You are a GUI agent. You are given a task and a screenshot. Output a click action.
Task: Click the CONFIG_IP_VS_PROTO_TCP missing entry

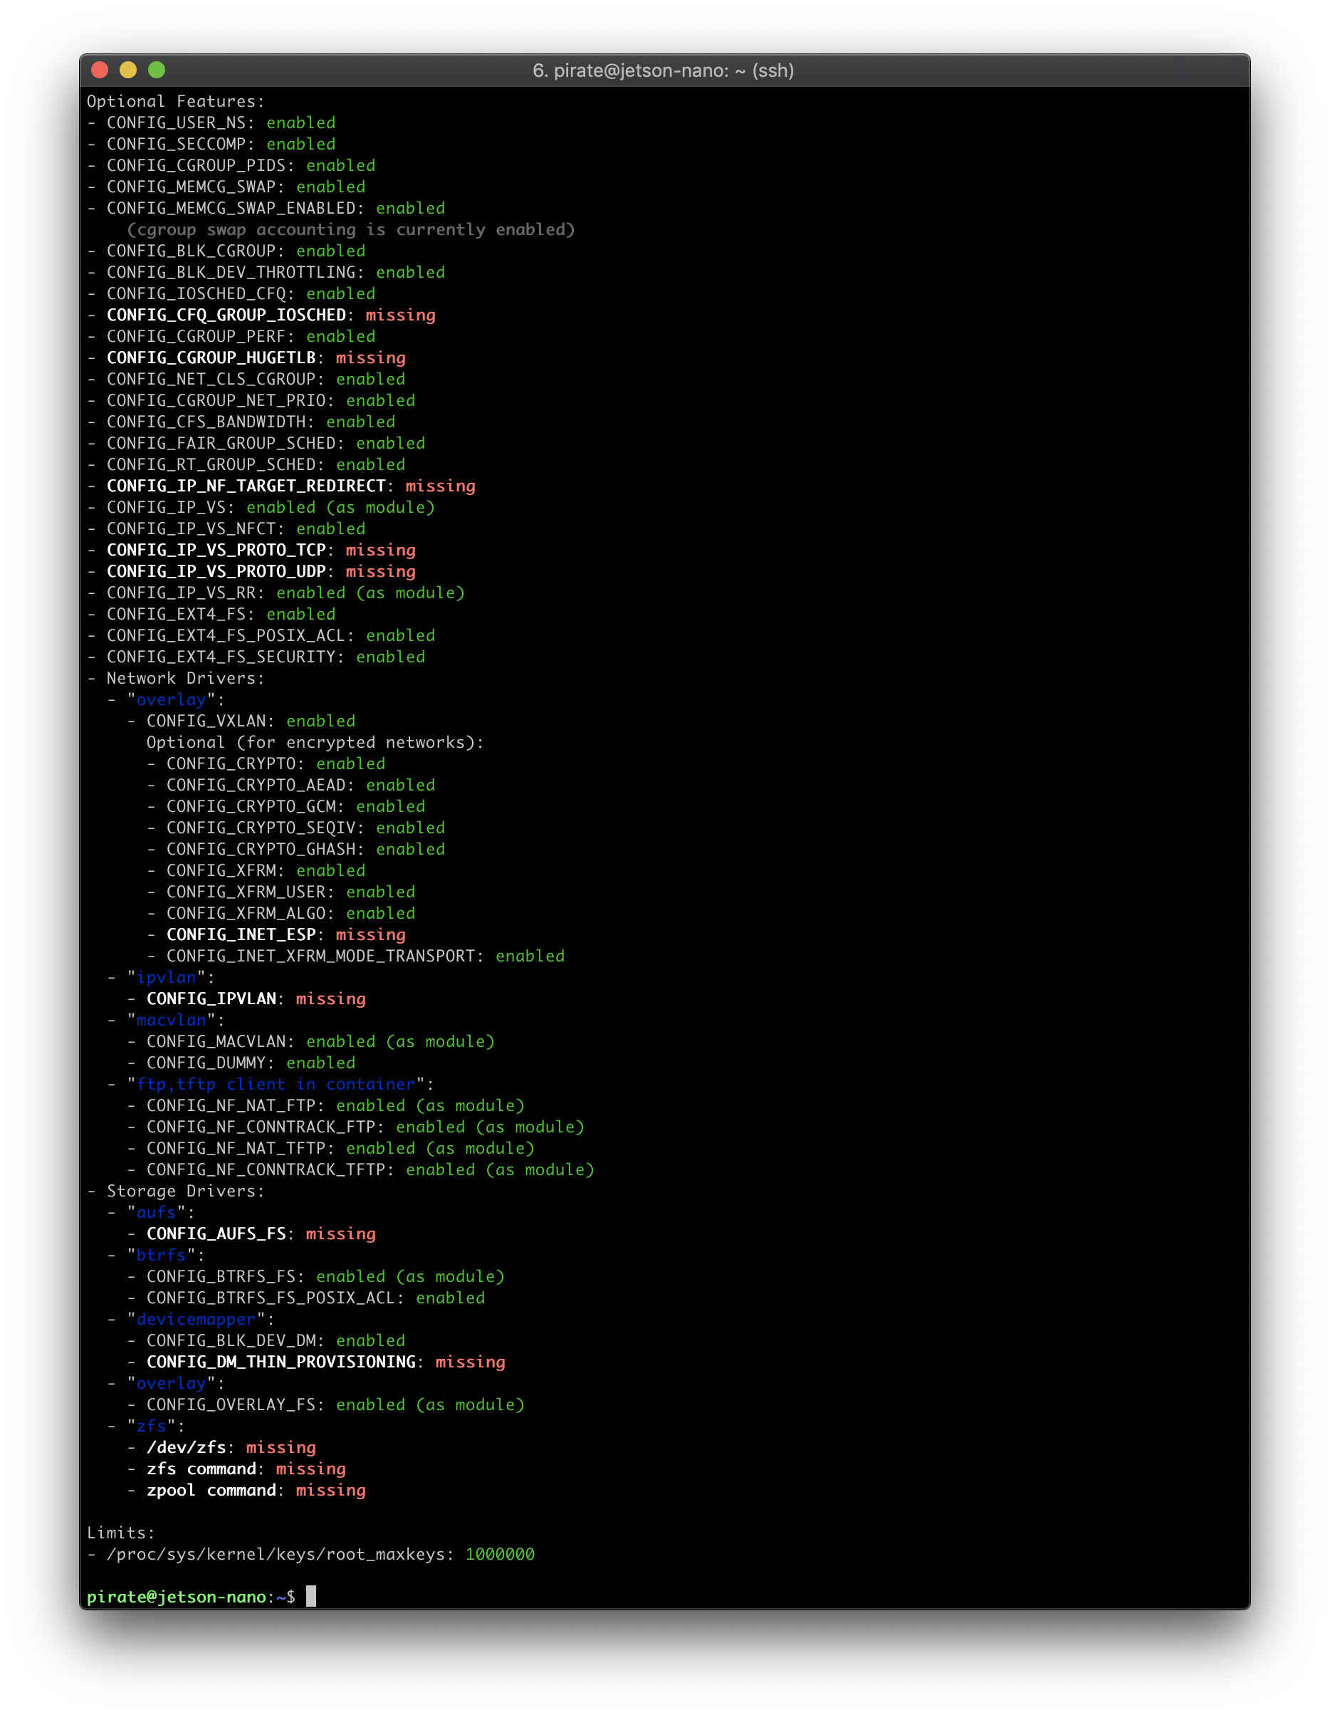click(259, 550)
